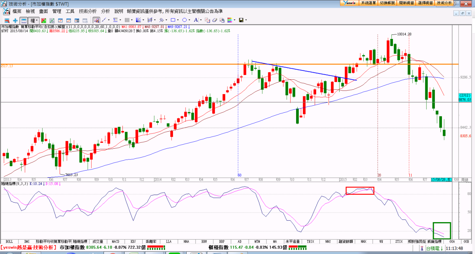Screen dimensions: 475x254
Task: Select the rectangle drawing tool
Action: pos(173,20)
